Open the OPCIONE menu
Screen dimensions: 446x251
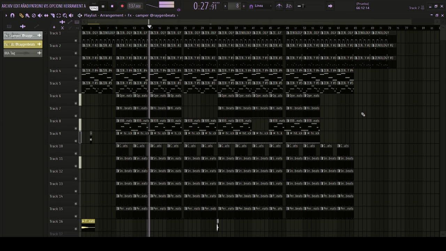[56, 6]
